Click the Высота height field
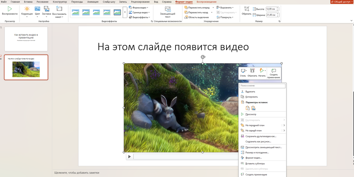The width and height of the screenshot is (354, 177). coord(271,9)
